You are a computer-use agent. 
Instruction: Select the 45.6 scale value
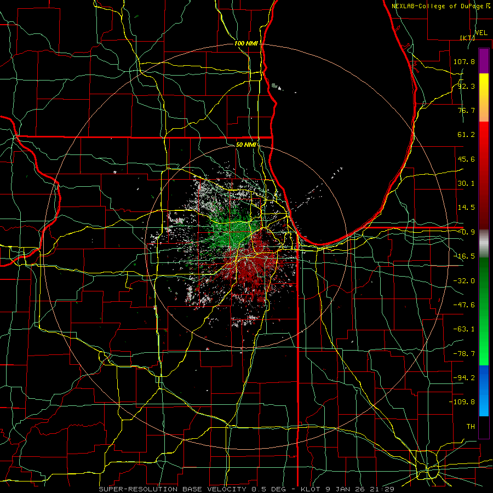point(466,159)
